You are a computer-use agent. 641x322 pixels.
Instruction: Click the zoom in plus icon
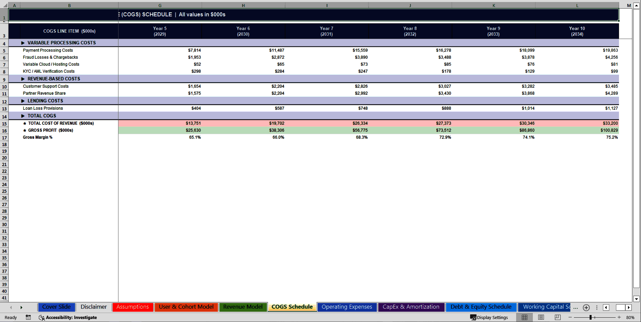click(619, 317)
